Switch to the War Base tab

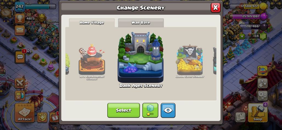click(x=141, y=23)
